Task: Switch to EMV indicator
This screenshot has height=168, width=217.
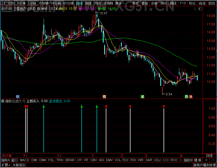Action: (109, 160)
